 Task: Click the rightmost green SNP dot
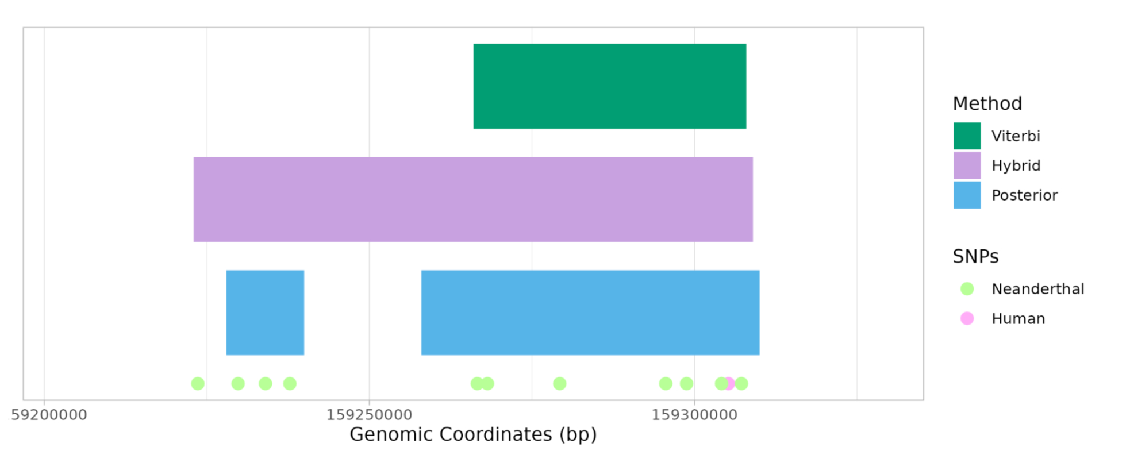pos(742,383)
